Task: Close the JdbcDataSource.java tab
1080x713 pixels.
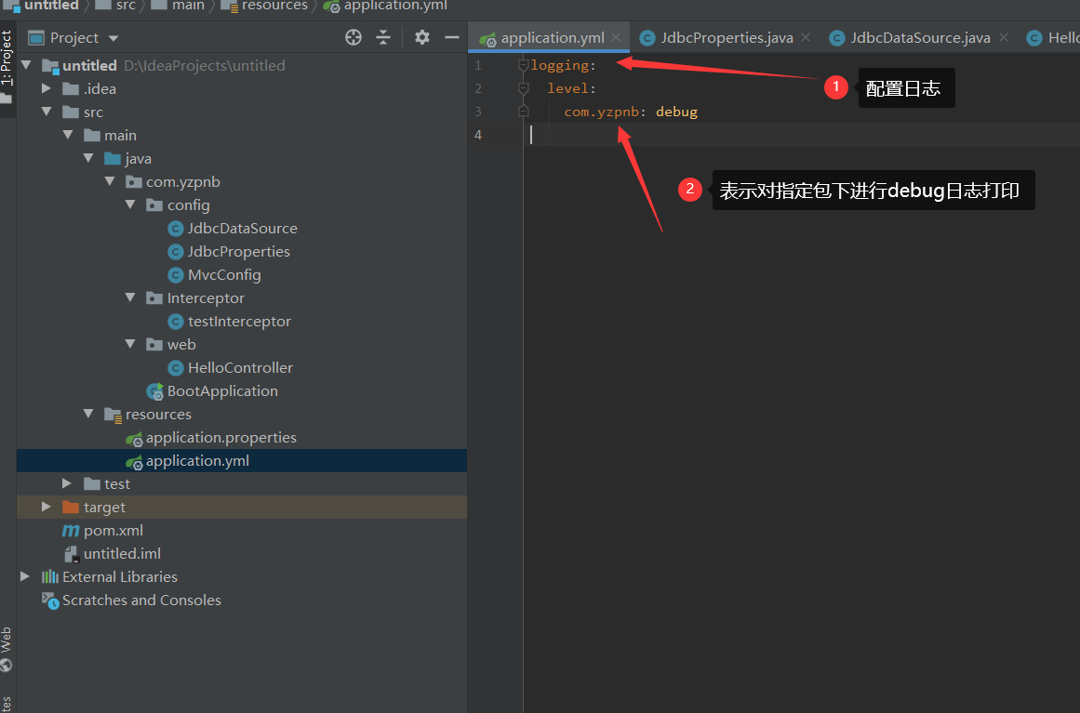Action: pyautogui.click(x=1004, y=37)
